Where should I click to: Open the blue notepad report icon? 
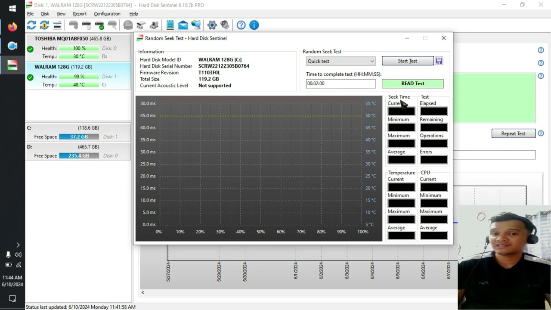[x=170, y=25]
